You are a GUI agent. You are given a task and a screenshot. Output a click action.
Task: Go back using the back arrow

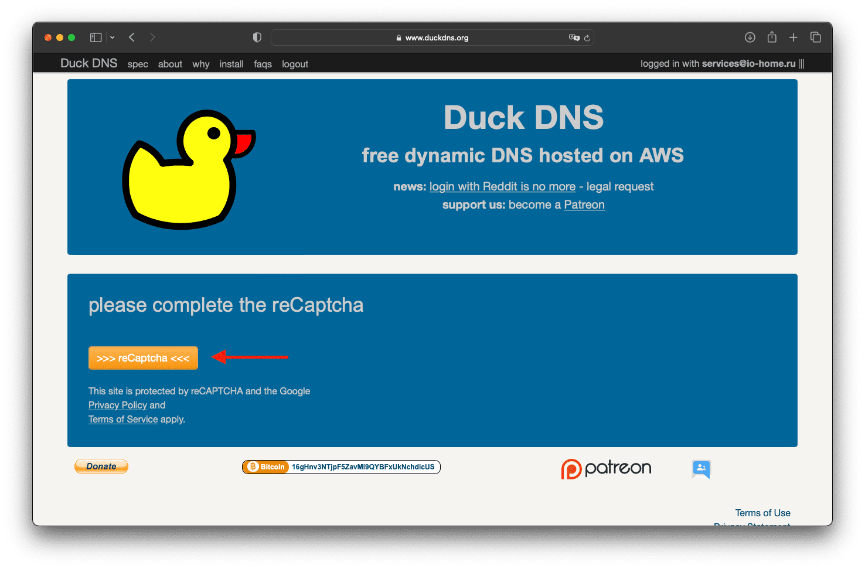point(132,38)
